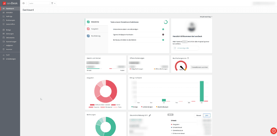
Task: Click the largest green Rechnungen donut segment
Action: (x=113, y=127)
